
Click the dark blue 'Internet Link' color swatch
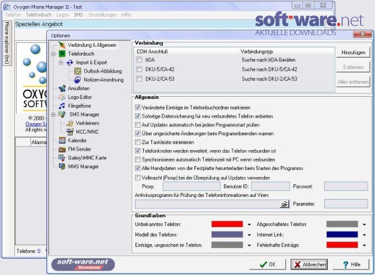[342, 235]
